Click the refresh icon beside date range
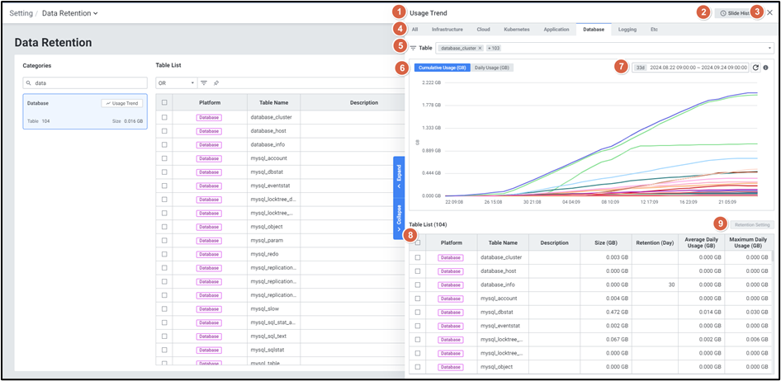Screen dimensions: 781x381 click(755, 68)
